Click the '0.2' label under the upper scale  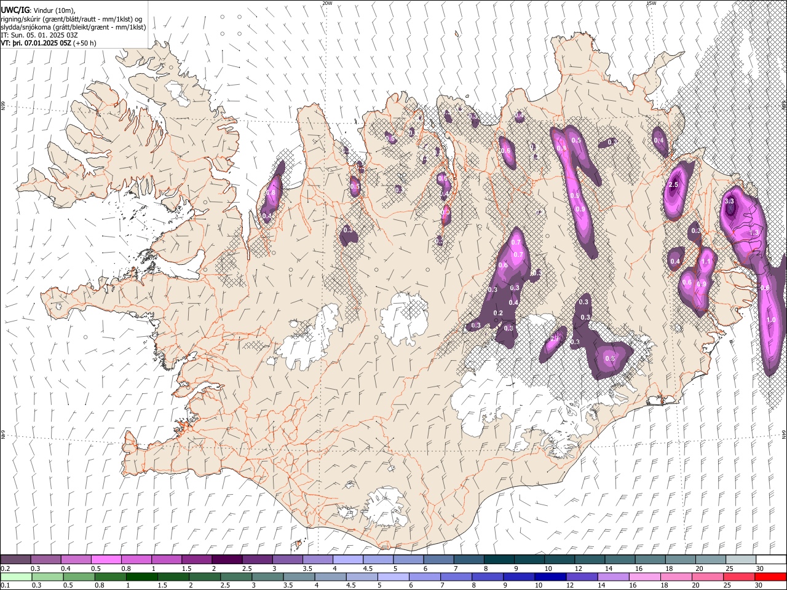click(6, 568)
